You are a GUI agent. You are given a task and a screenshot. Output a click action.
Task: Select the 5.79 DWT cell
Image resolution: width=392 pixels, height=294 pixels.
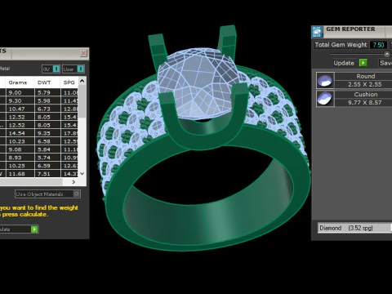coord(47,92)
